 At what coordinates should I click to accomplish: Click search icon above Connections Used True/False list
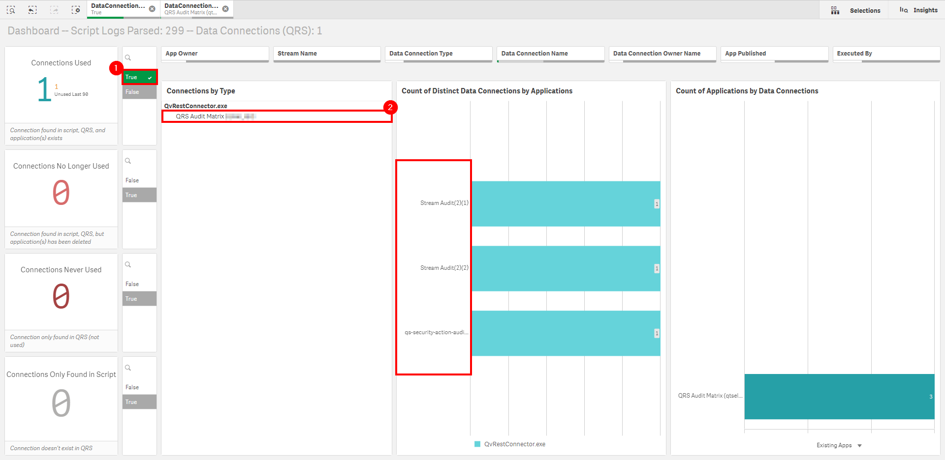tap(128, 58)
